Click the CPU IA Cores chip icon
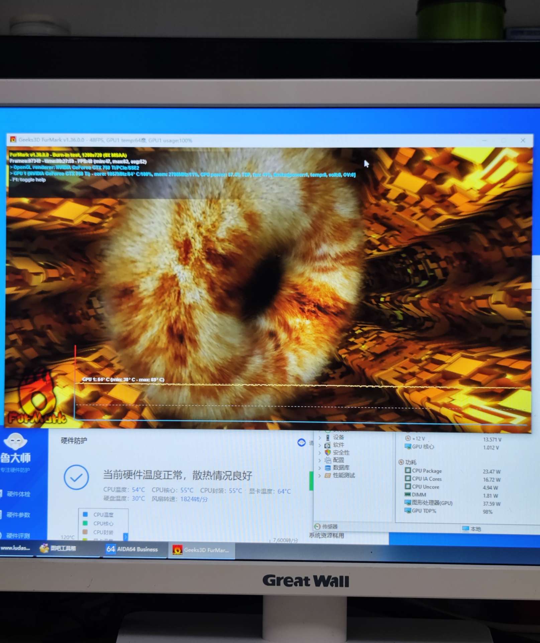 coord(408,478)
